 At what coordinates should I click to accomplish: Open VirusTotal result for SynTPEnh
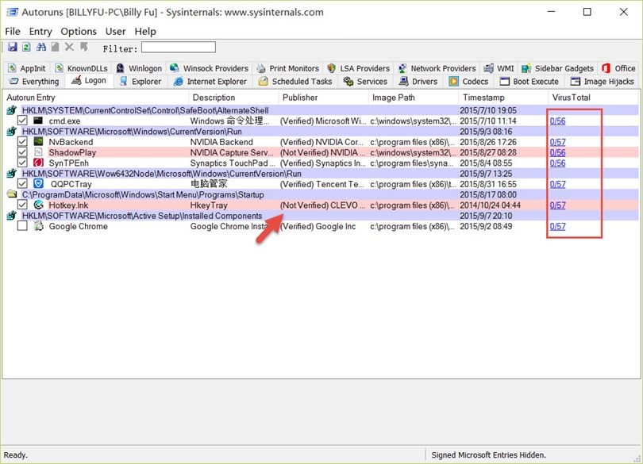[x=558, y=163]
